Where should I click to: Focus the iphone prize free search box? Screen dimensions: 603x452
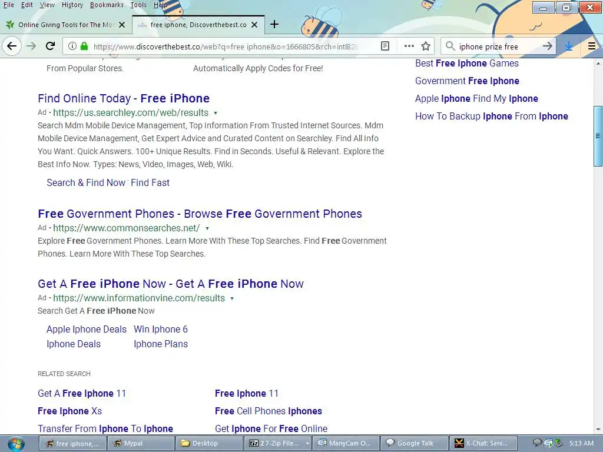(498, 46)
